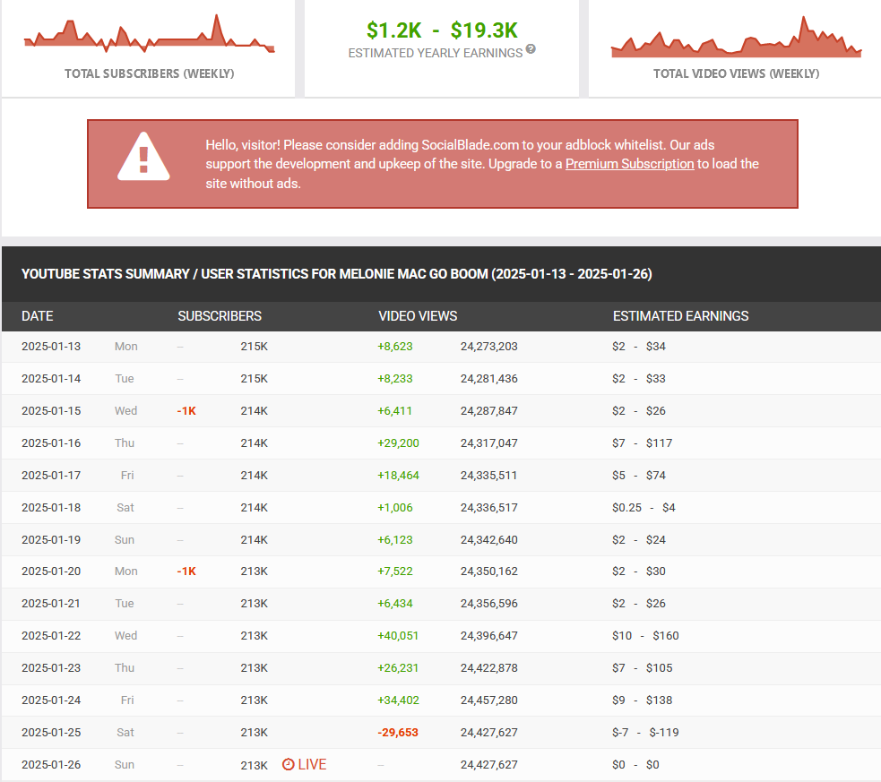Click the +8,233 video views value
Viewport: 881px width, 782px height.
point(395,378)
